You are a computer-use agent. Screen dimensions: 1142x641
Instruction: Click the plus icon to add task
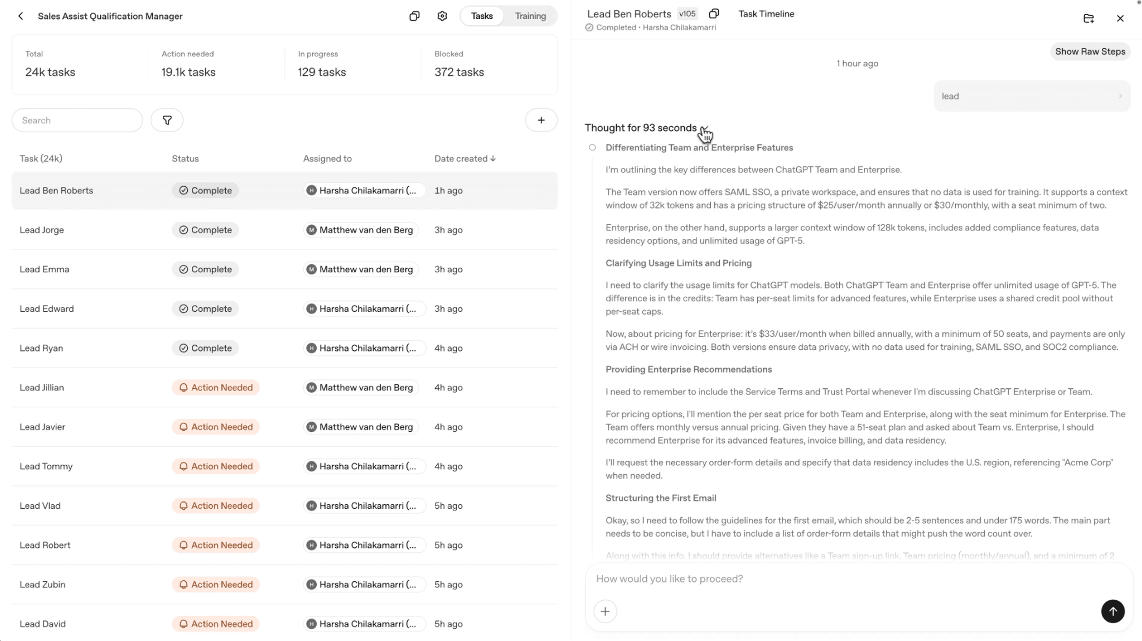pyautogui.click(x=541, y=120)
